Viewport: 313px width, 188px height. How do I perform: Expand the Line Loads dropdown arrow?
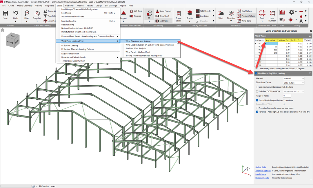pos(213,16)
